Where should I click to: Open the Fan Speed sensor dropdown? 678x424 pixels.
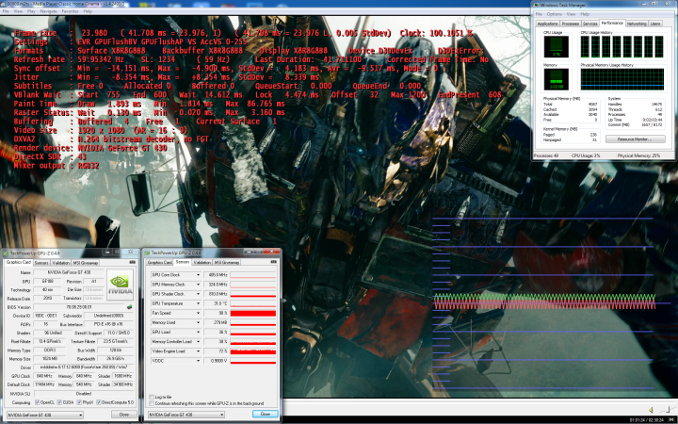[198, 313]
